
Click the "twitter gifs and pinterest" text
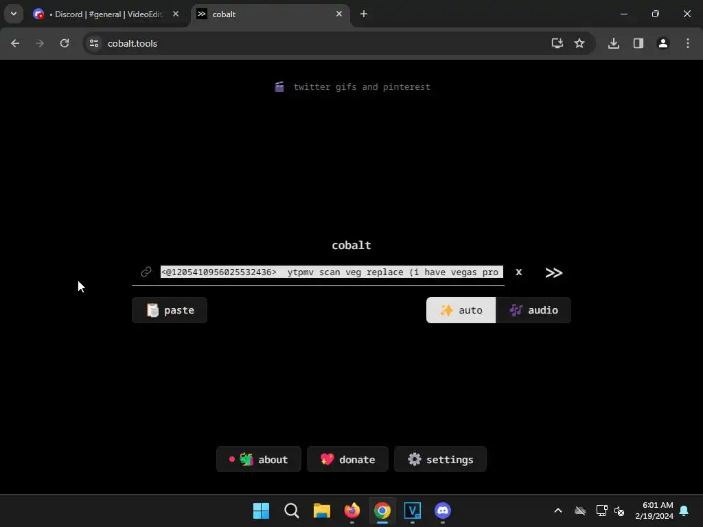[x=362, y=87]
